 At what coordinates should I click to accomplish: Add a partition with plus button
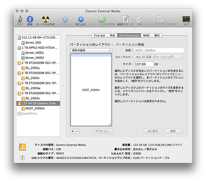coord(73,131)
